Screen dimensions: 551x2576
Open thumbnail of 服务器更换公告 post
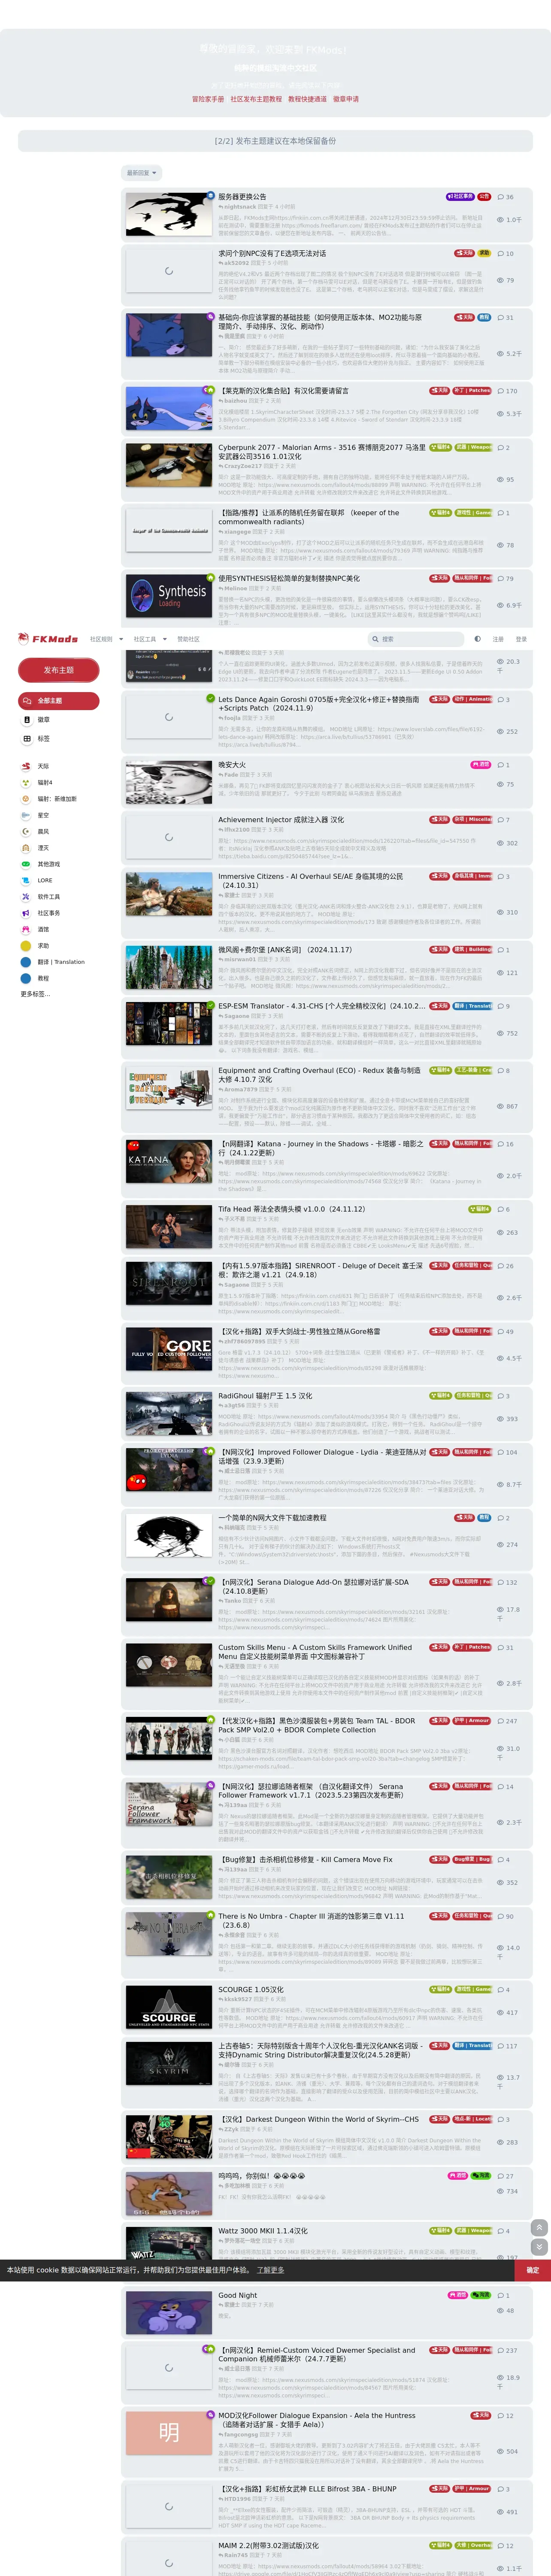(169, 214)
